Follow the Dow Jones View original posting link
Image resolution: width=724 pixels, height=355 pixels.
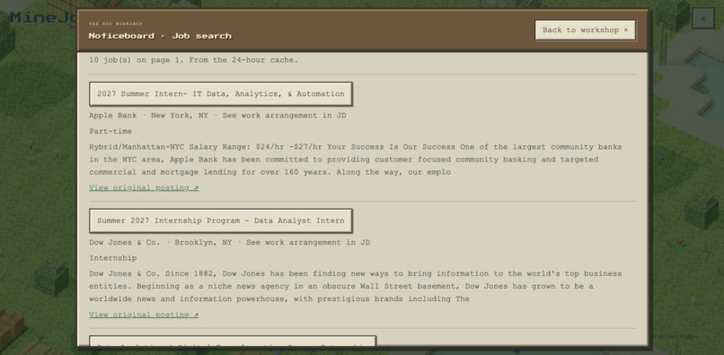point(144,315)
